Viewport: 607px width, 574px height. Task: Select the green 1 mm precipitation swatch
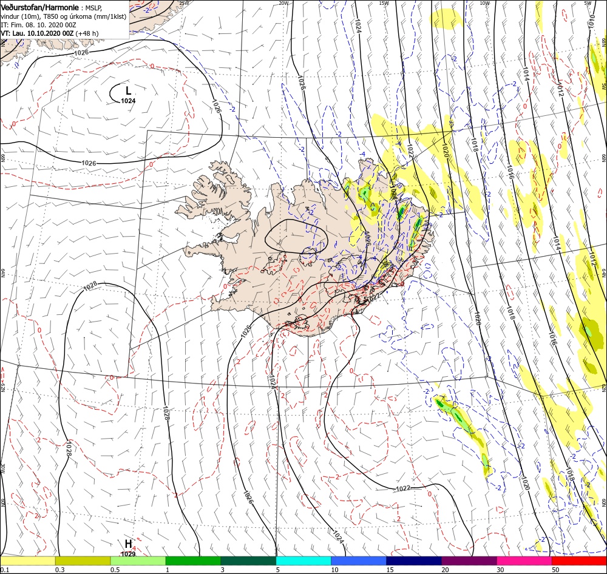[x=193, y=561]
